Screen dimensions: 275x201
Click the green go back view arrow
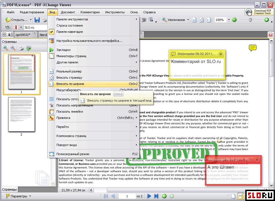(164, 196)
